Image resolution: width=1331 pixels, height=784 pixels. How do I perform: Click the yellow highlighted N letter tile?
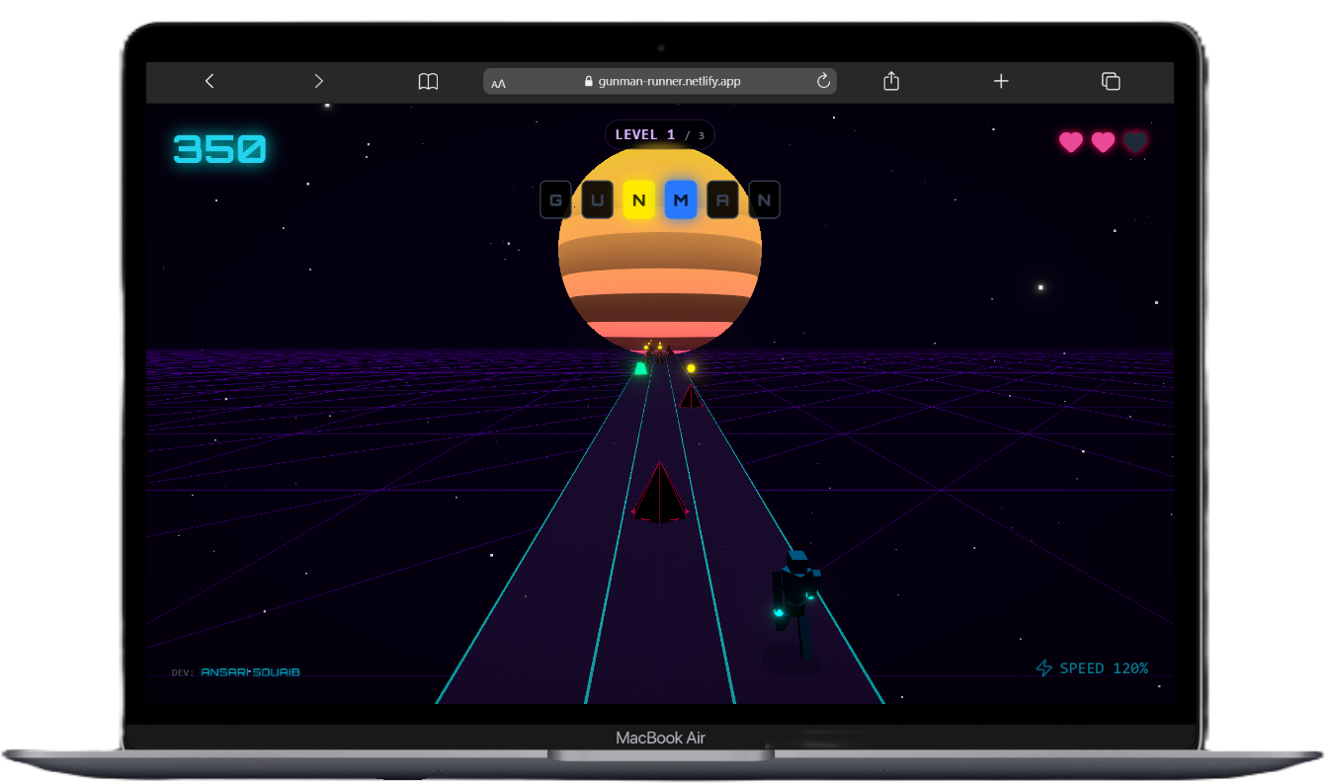tap(638, 200)
